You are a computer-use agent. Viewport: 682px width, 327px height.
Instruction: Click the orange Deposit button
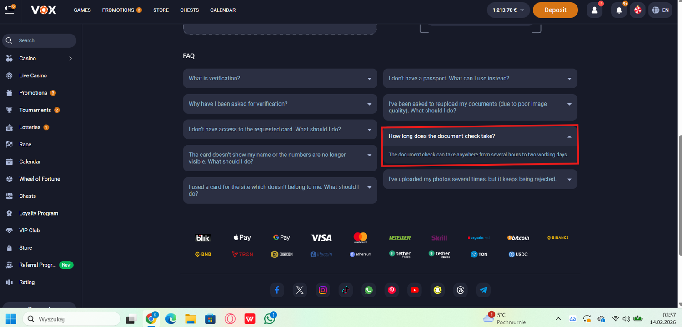point(555,10)
